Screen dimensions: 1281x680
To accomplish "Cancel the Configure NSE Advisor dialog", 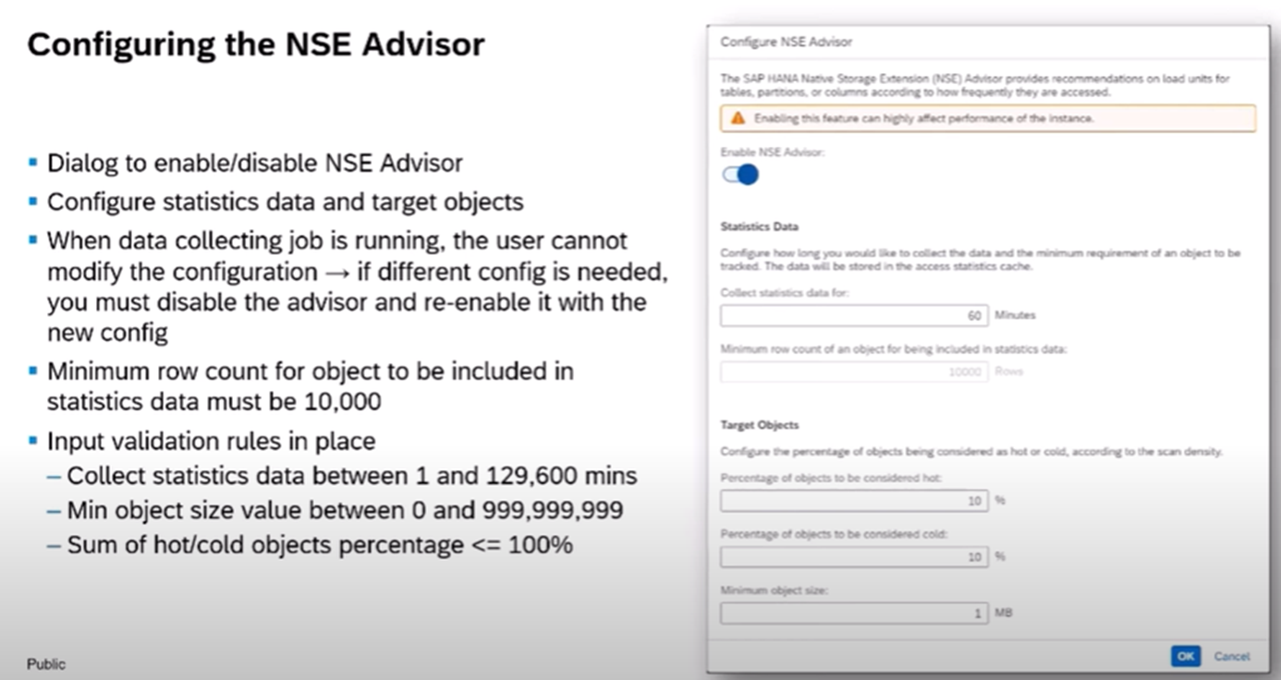I will click(1231, 656).
